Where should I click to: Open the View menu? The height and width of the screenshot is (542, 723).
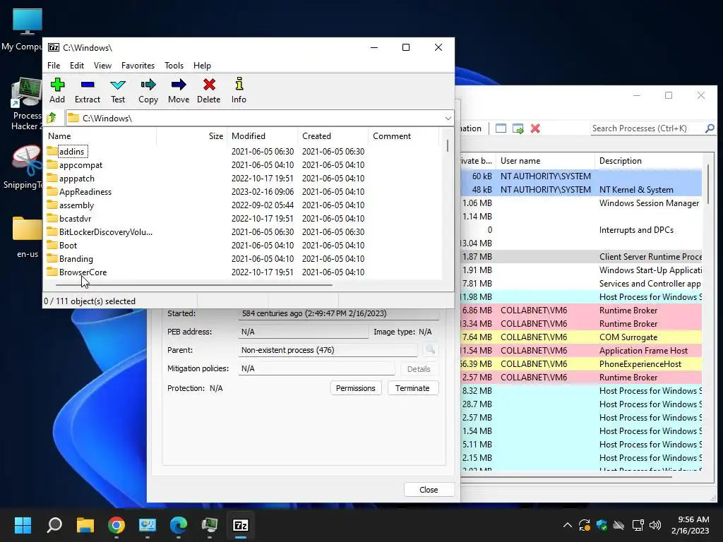click(x=102, y=66)
